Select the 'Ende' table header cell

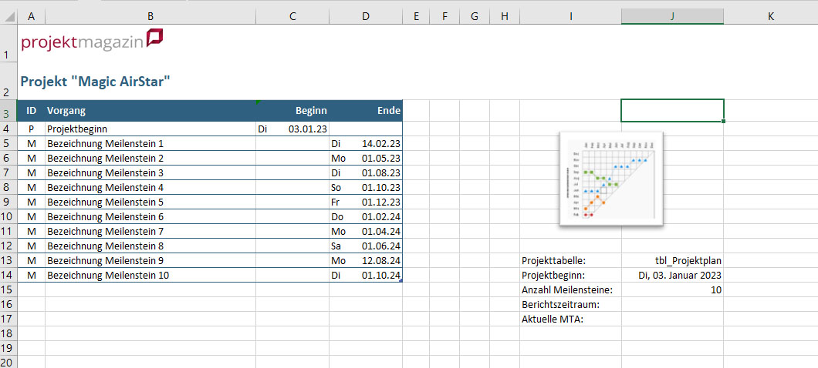[x=366, y=111]
